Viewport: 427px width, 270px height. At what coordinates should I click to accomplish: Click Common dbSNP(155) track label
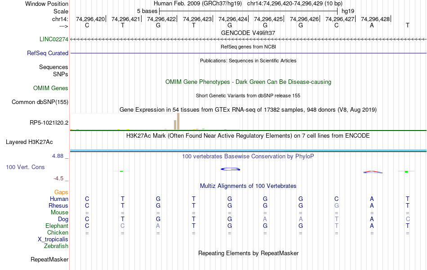[40, 102]
